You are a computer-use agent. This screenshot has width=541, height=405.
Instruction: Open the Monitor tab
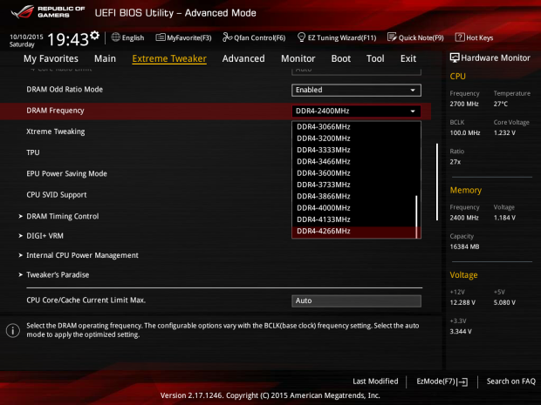pos(298,58)
